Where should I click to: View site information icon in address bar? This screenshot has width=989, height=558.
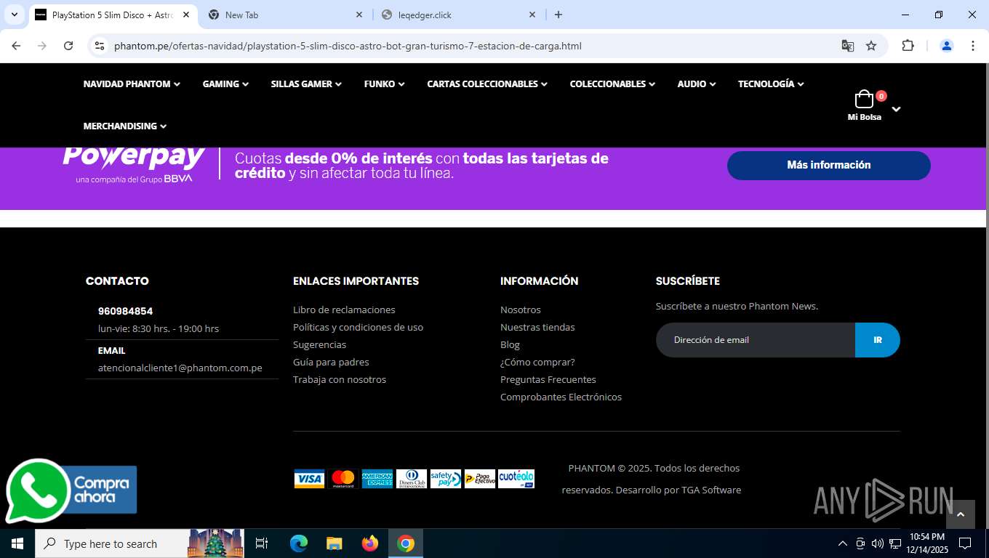tap(100, 46)
